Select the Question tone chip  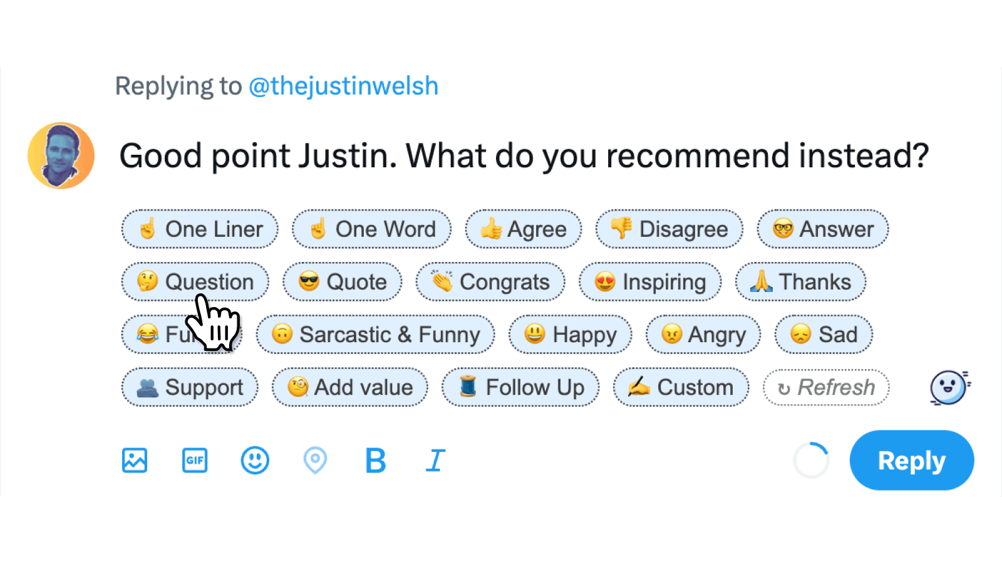[x=195, y=281]
